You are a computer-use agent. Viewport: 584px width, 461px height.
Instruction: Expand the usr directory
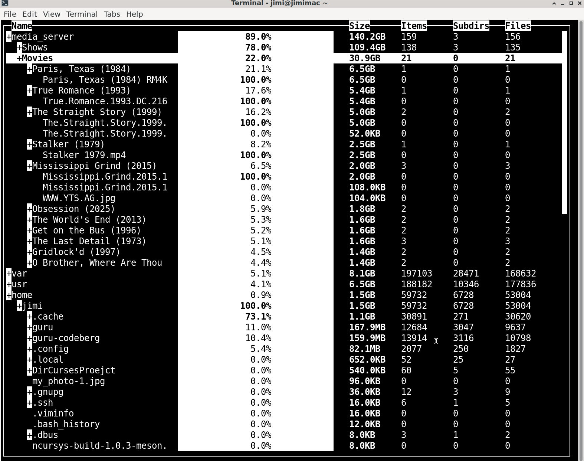click(9, 284)
